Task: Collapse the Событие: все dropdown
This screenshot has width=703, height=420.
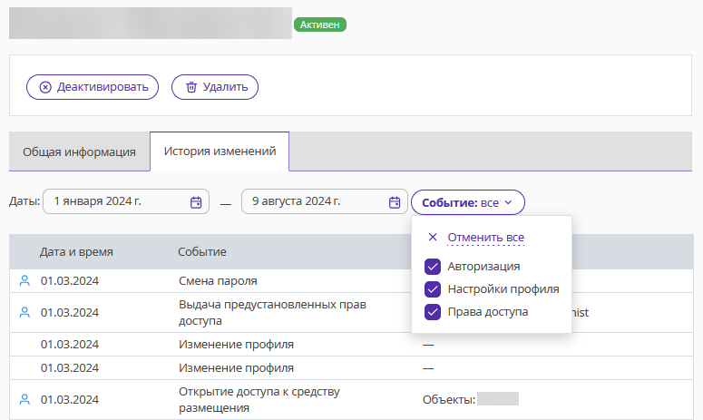Action: [468, 202]
